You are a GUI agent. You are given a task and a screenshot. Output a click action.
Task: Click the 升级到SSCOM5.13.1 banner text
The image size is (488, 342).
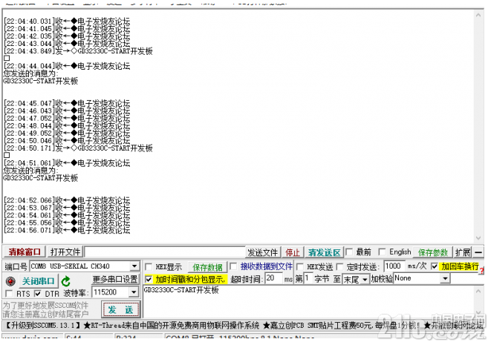click(x=43, y=326)
